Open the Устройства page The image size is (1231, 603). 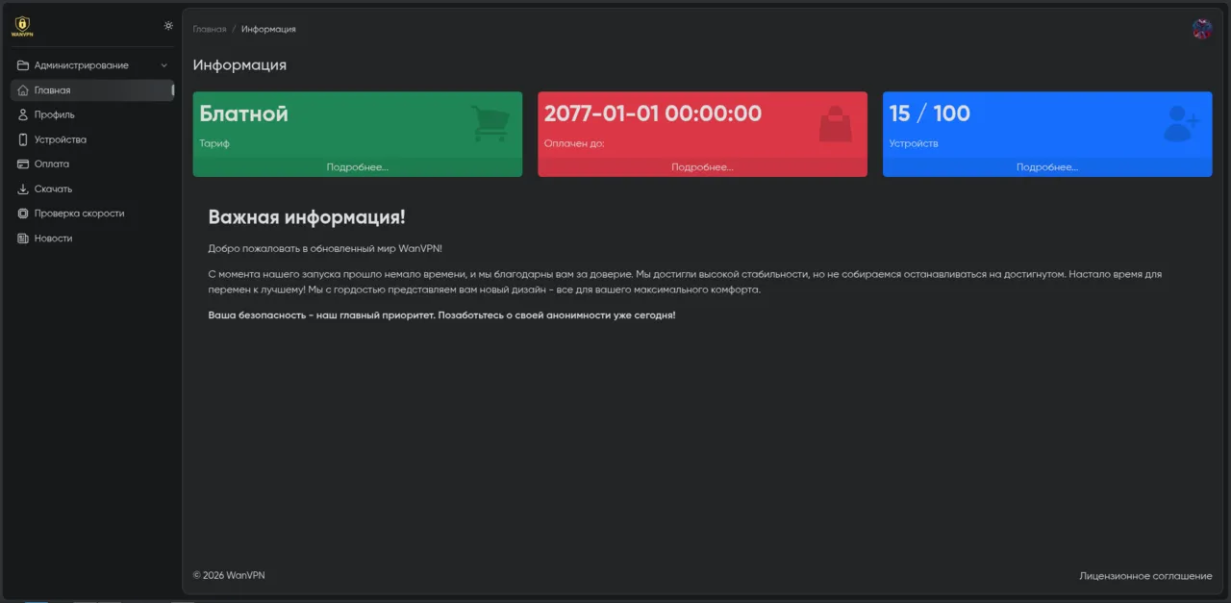(x=92, y=139)
